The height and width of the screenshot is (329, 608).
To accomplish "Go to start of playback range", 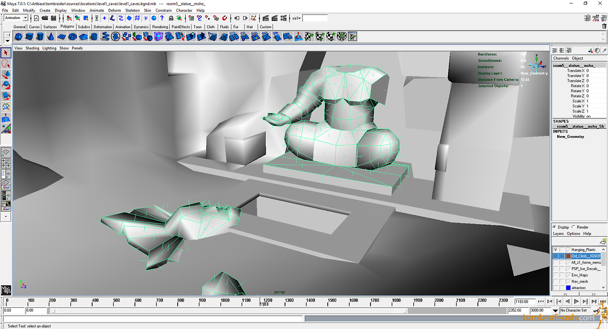I will tap(541, 301).
